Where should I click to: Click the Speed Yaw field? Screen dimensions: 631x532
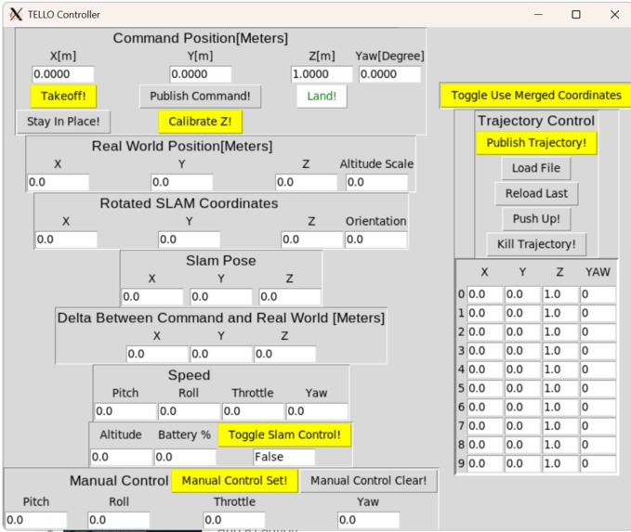[317, 411]
